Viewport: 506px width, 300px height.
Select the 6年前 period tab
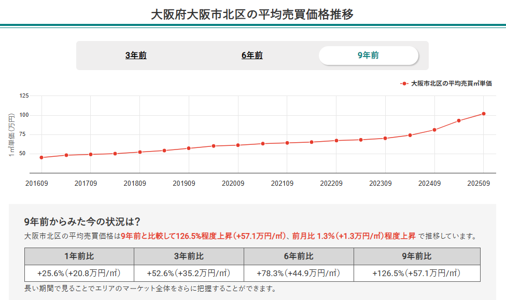point(252,56)
